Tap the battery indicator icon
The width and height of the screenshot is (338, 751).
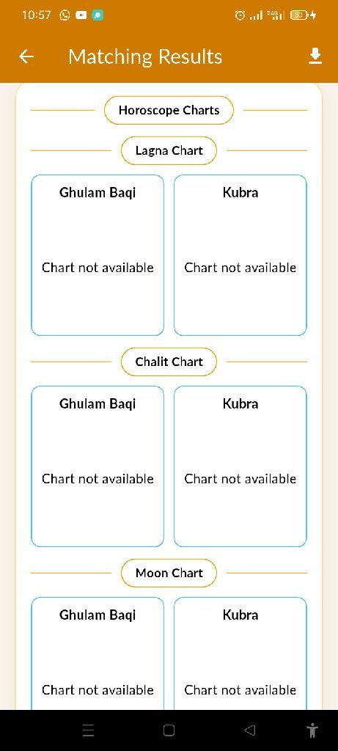point(299,15)
